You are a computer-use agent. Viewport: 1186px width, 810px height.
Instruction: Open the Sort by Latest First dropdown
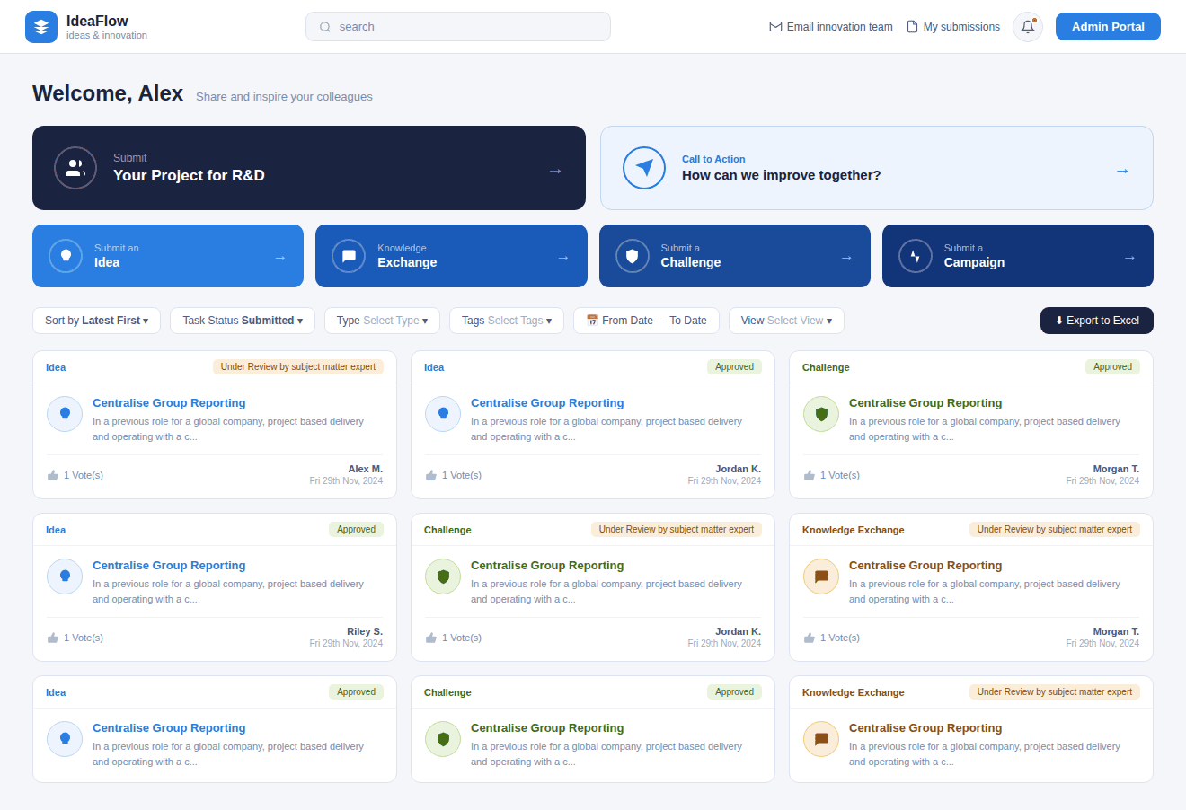[x=95, y=320]
